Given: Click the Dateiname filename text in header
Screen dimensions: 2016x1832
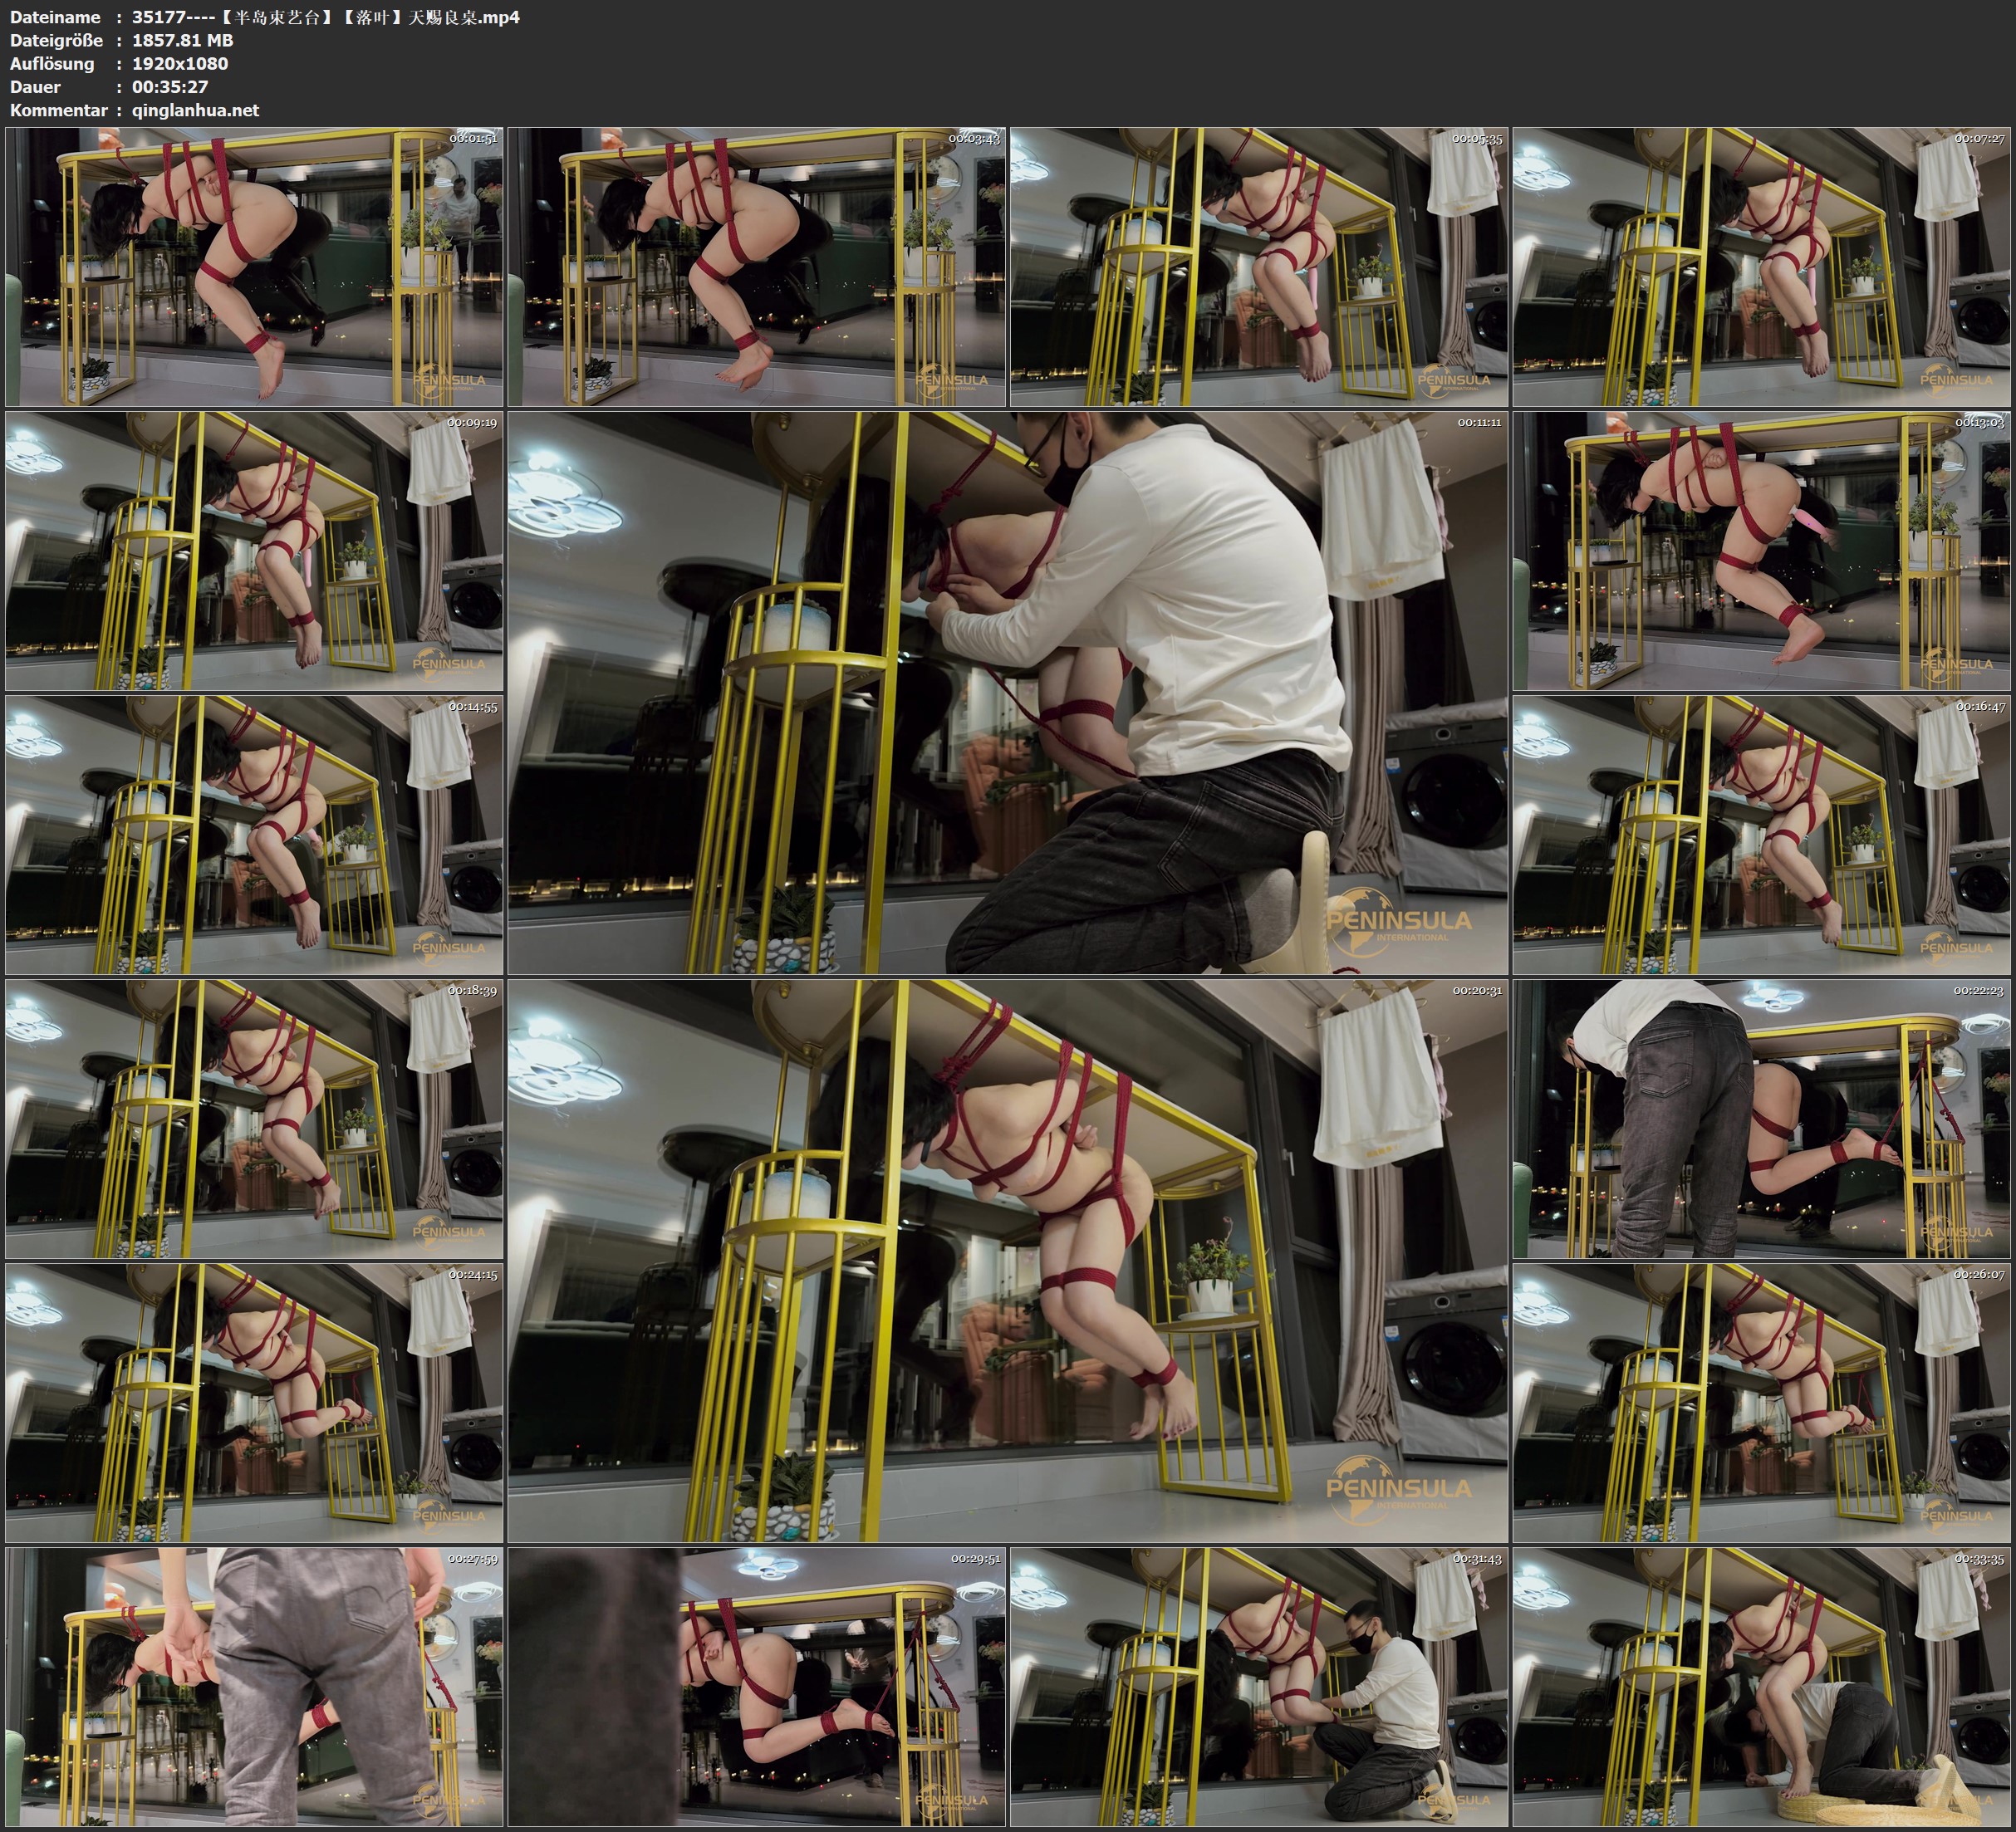Looking at the screenshot, I should point(325,17).
